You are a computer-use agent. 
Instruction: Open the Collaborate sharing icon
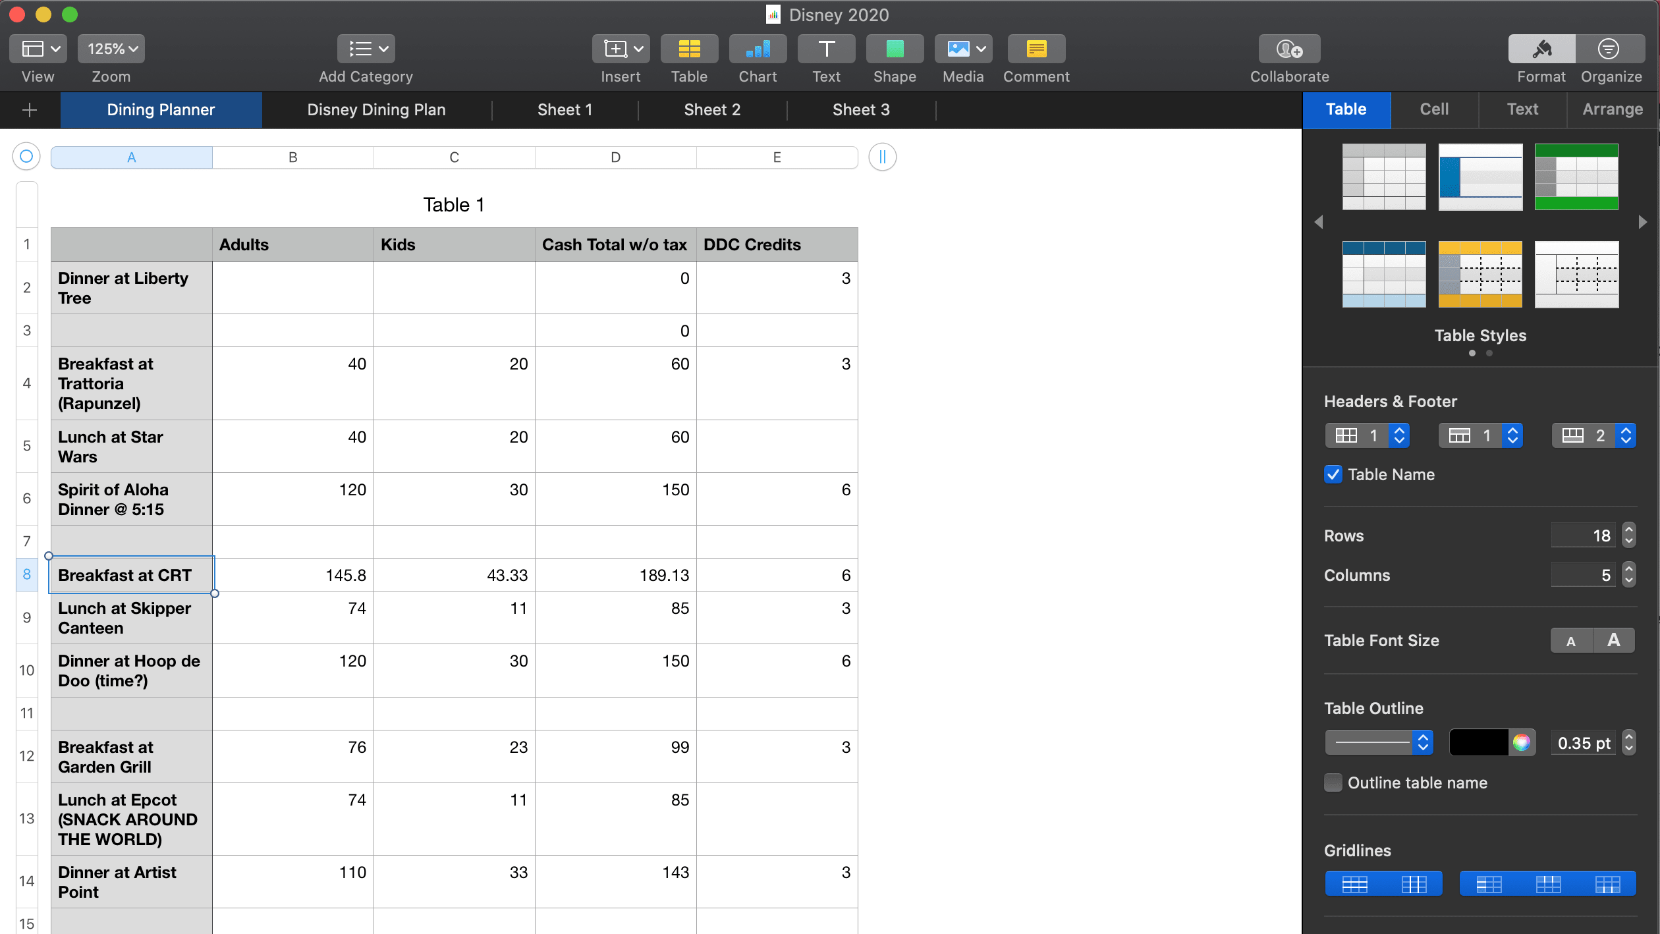pyautogui.click(x=1289, y=49)
